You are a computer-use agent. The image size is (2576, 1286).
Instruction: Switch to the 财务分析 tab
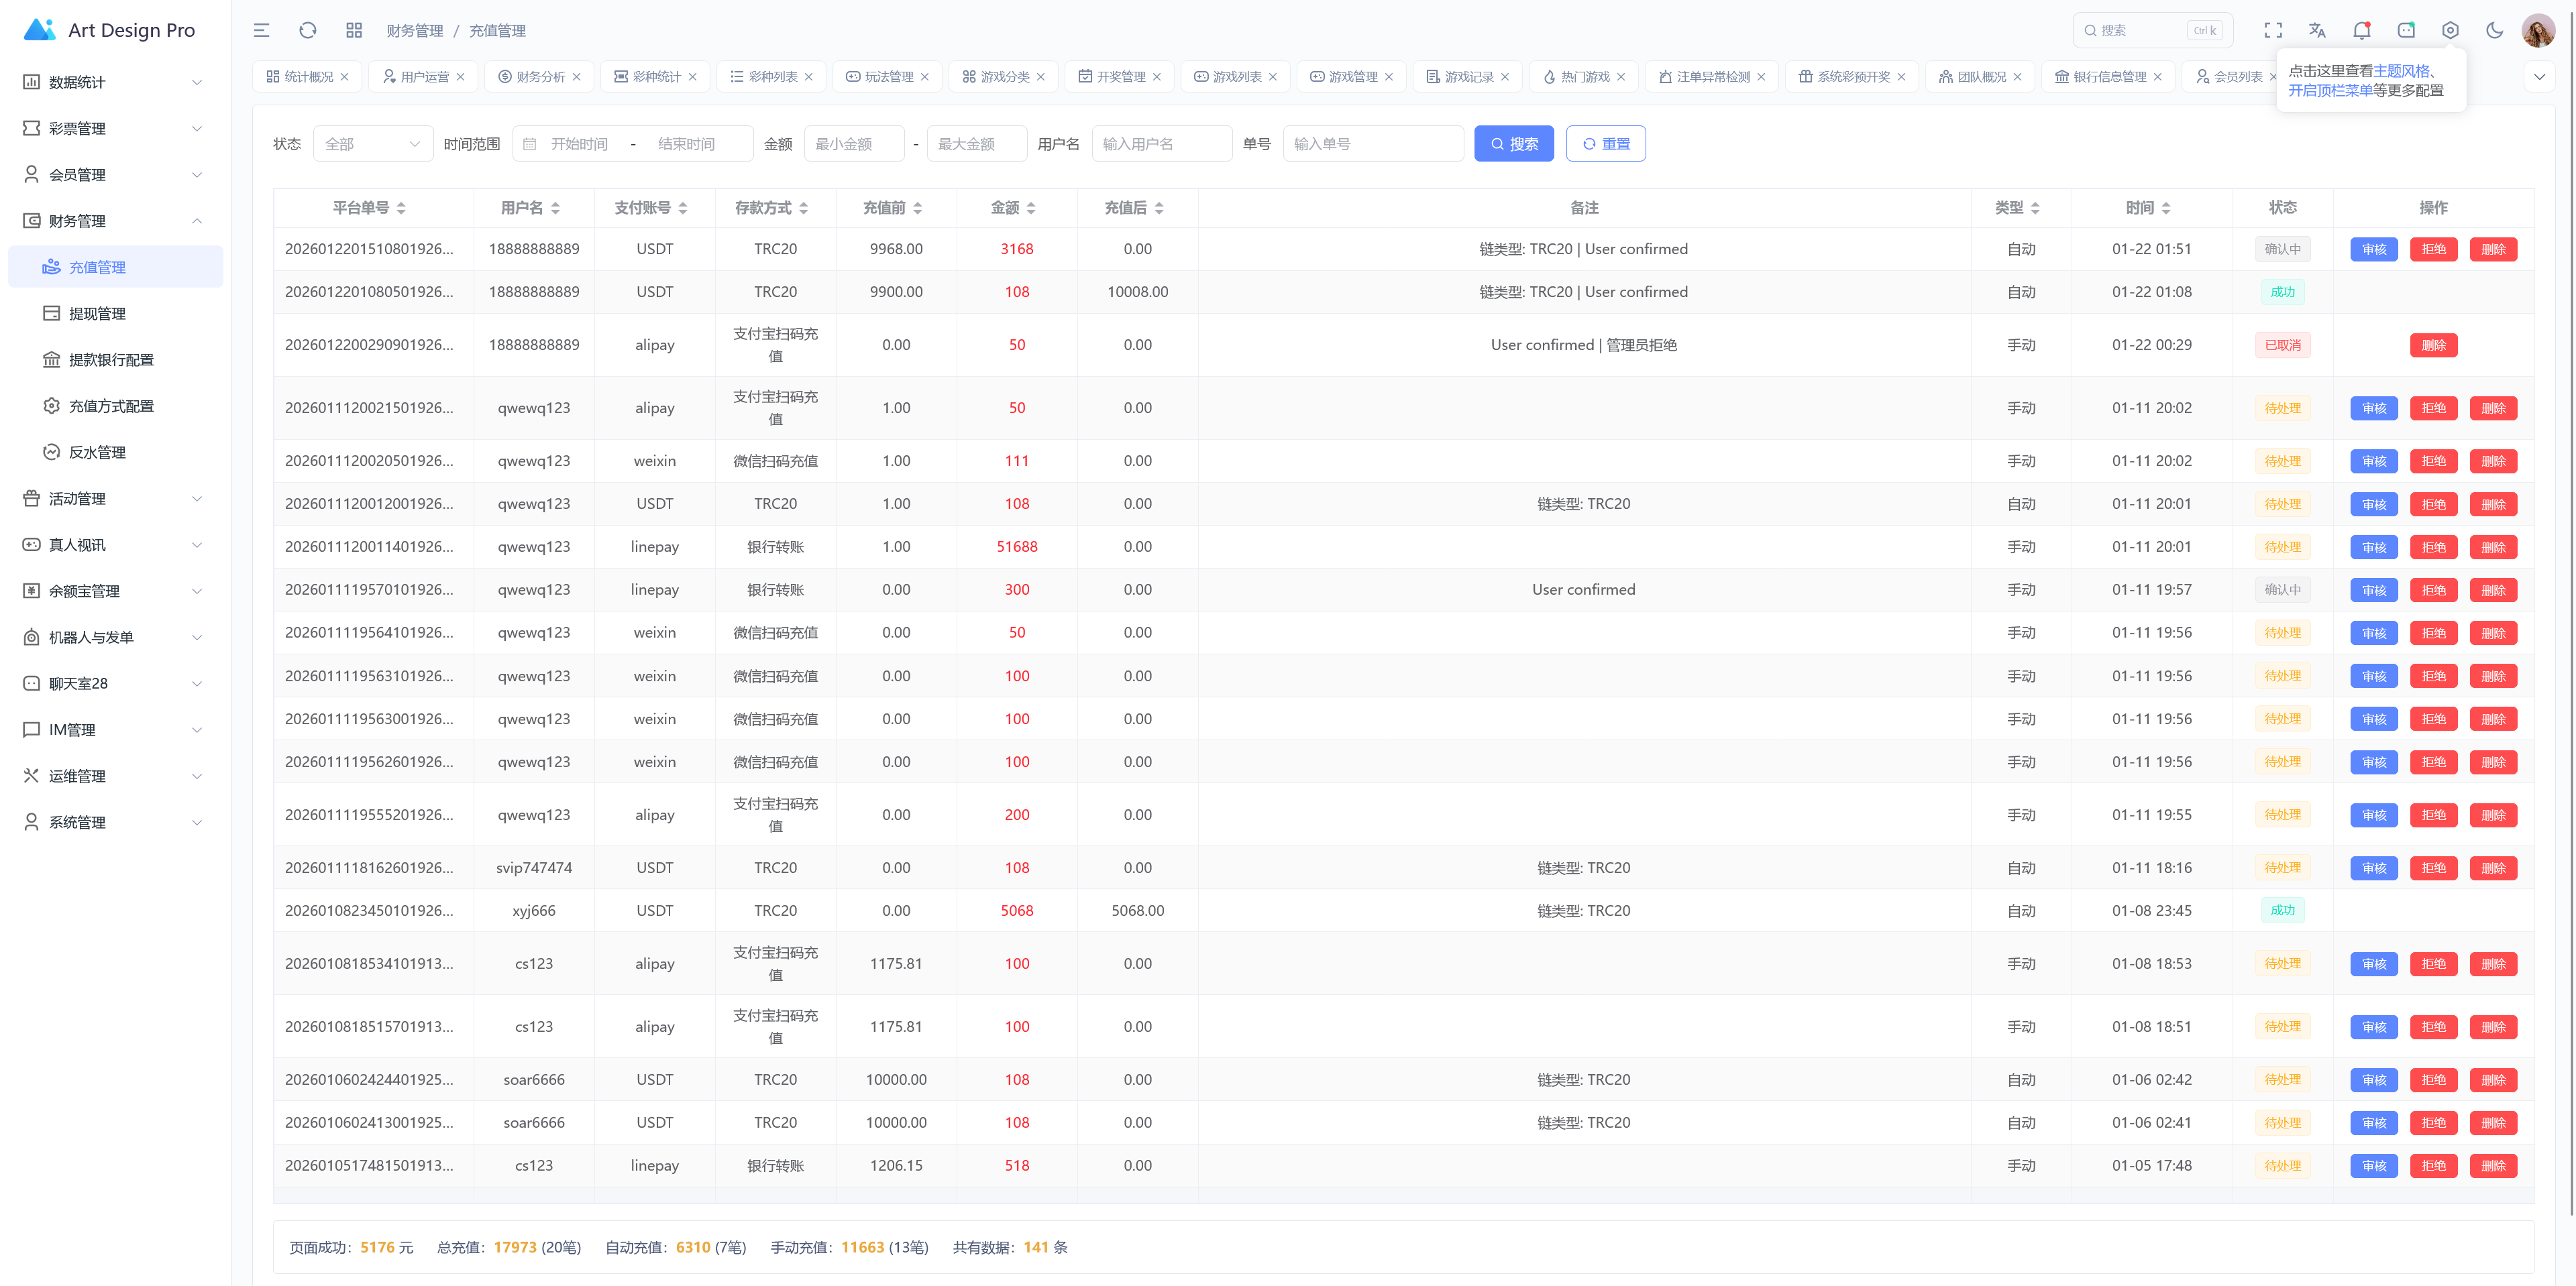coord(540,77)
